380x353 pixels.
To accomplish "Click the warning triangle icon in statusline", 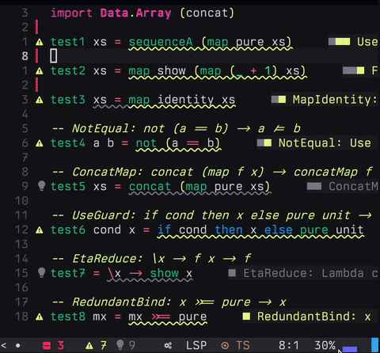I will pyautogui.click(x=89, y=345).
